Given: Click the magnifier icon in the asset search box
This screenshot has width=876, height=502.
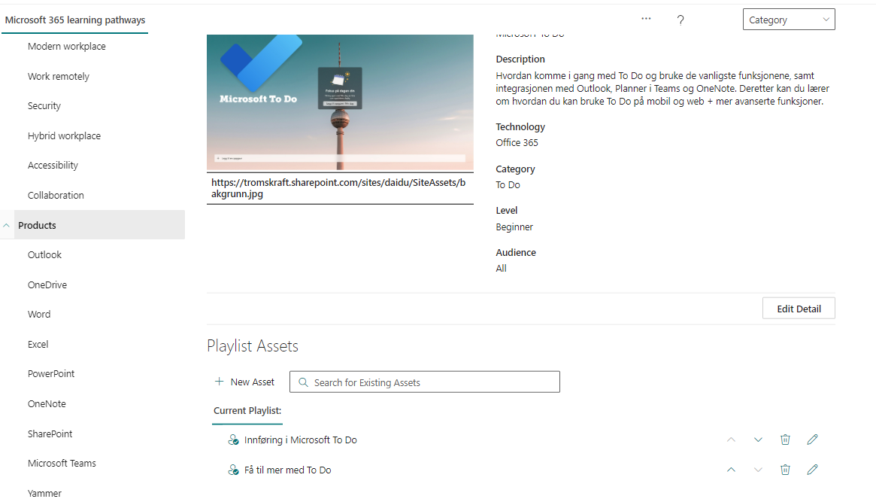Looking at the screenshot, I should pyautogui.click(x=303, y=382).
